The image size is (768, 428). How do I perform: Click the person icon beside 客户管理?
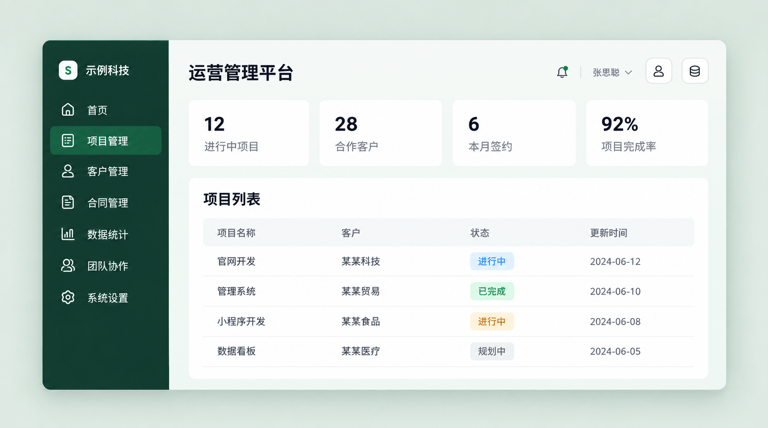click(68, 171)
